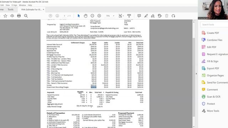This screenshot has height=128, width=228.
Task: Go to previous page arrow icon
Action: (x=50, y=16)
